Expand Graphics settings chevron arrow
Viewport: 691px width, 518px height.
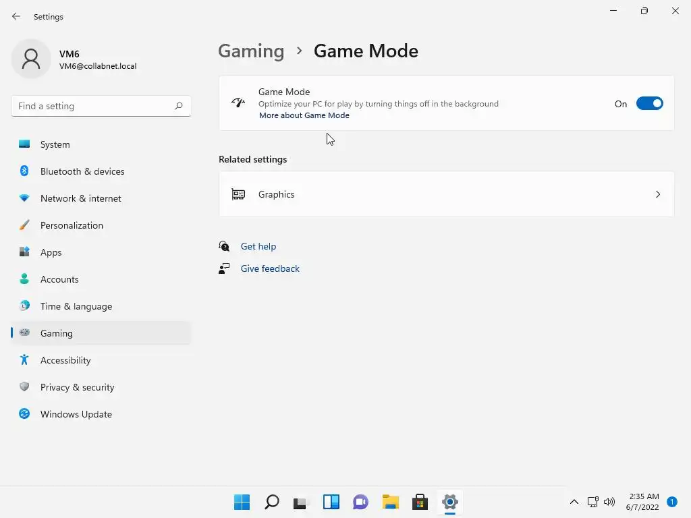point(657,194)
